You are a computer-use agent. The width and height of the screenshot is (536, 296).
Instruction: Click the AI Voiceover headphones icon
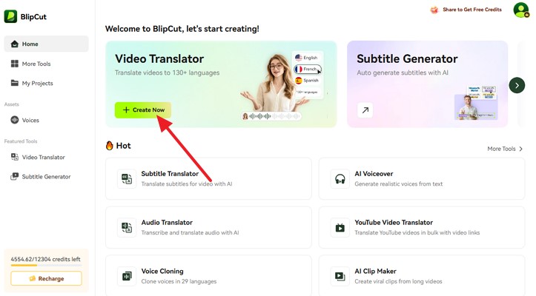point(340,178)
